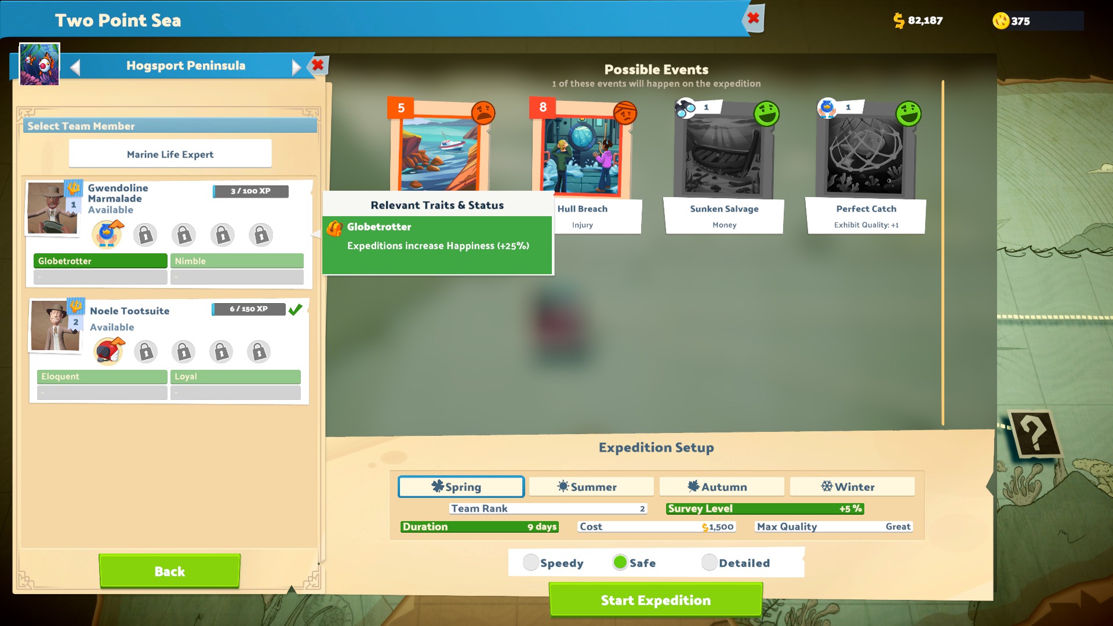Click Noele's second locked skill slot
The height and width of the screenshot is (626, 1113).
tap(183, 351)
